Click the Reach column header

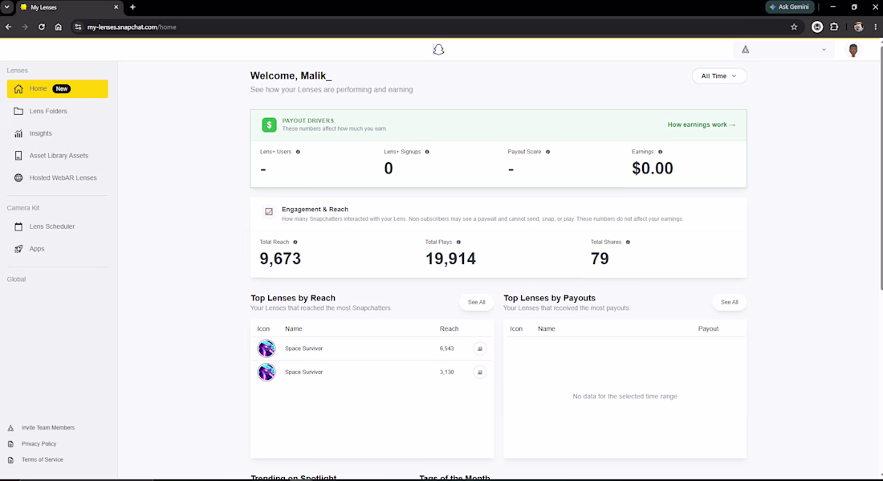(449, 329)
